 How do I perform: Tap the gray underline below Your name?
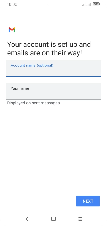tap(53, 99)
